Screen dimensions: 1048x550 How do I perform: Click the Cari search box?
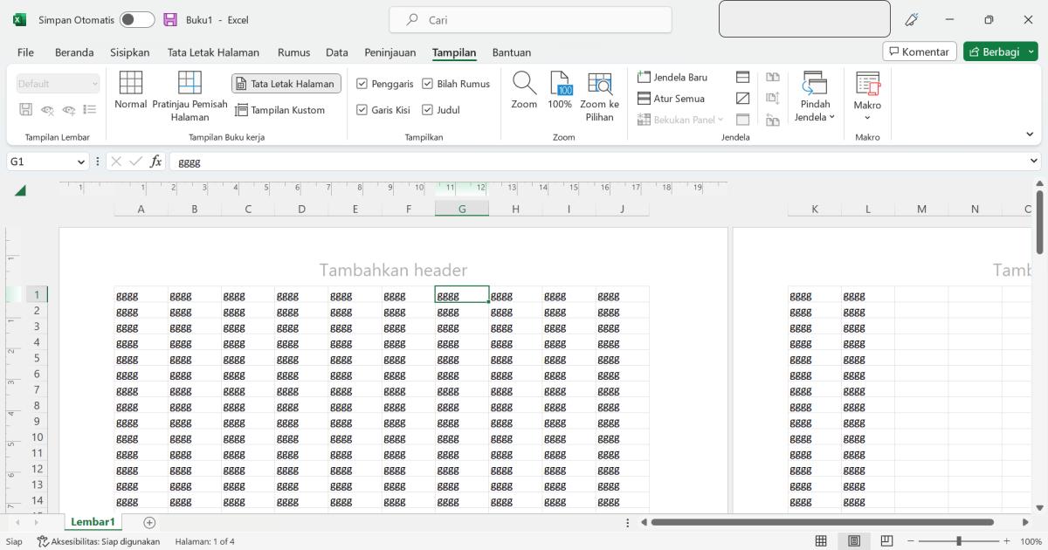531,19
